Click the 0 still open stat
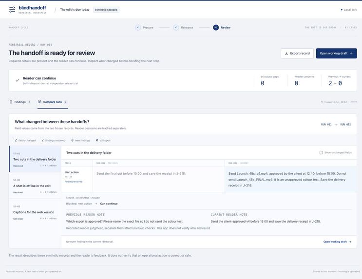Screen dimensions: 362x279 pos(103,140)
